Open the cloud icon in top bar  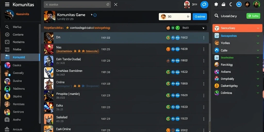coord(224,4)
